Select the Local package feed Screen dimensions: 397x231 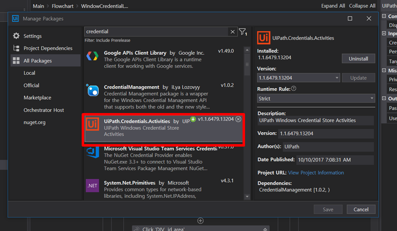[x=29, y=73]
